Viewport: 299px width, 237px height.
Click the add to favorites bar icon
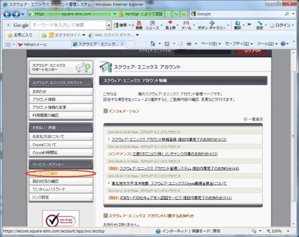click(44, 35)
